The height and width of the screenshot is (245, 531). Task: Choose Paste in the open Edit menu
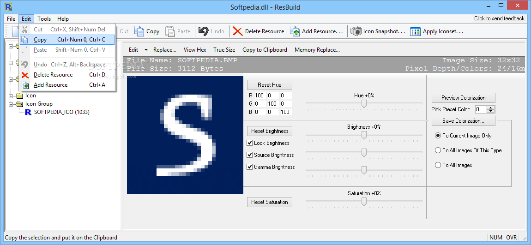67,50
